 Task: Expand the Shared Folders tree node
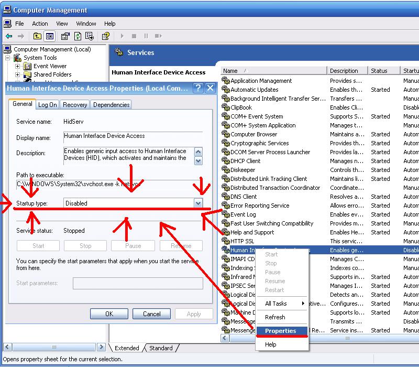(17, 74)
